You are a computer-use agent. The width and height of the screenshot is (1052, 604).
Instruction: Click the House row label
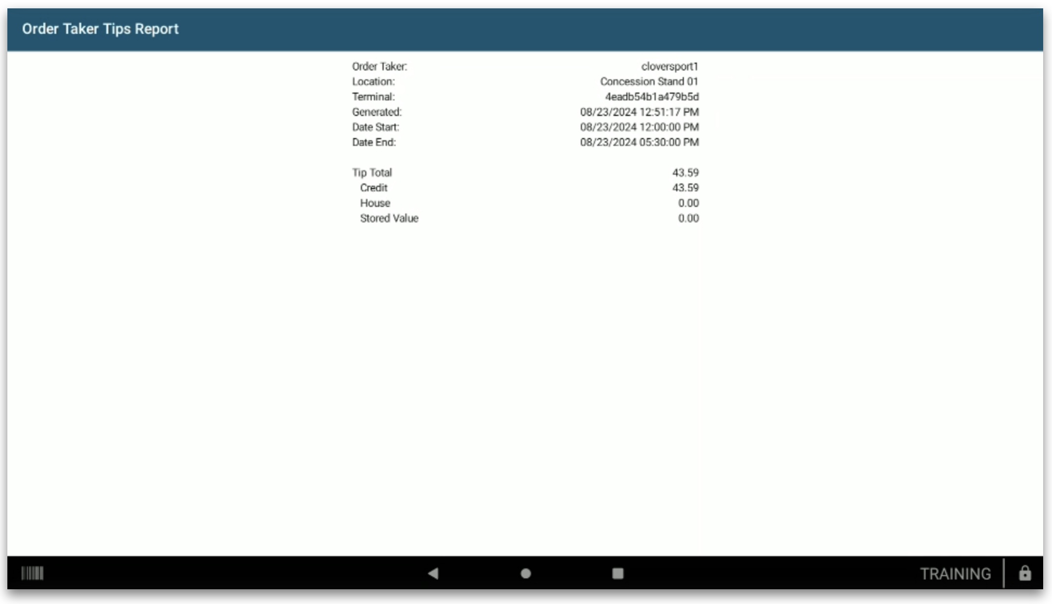375,203
